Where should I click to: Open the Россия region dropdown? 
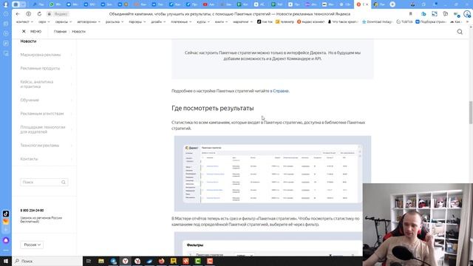pos(32,245)
